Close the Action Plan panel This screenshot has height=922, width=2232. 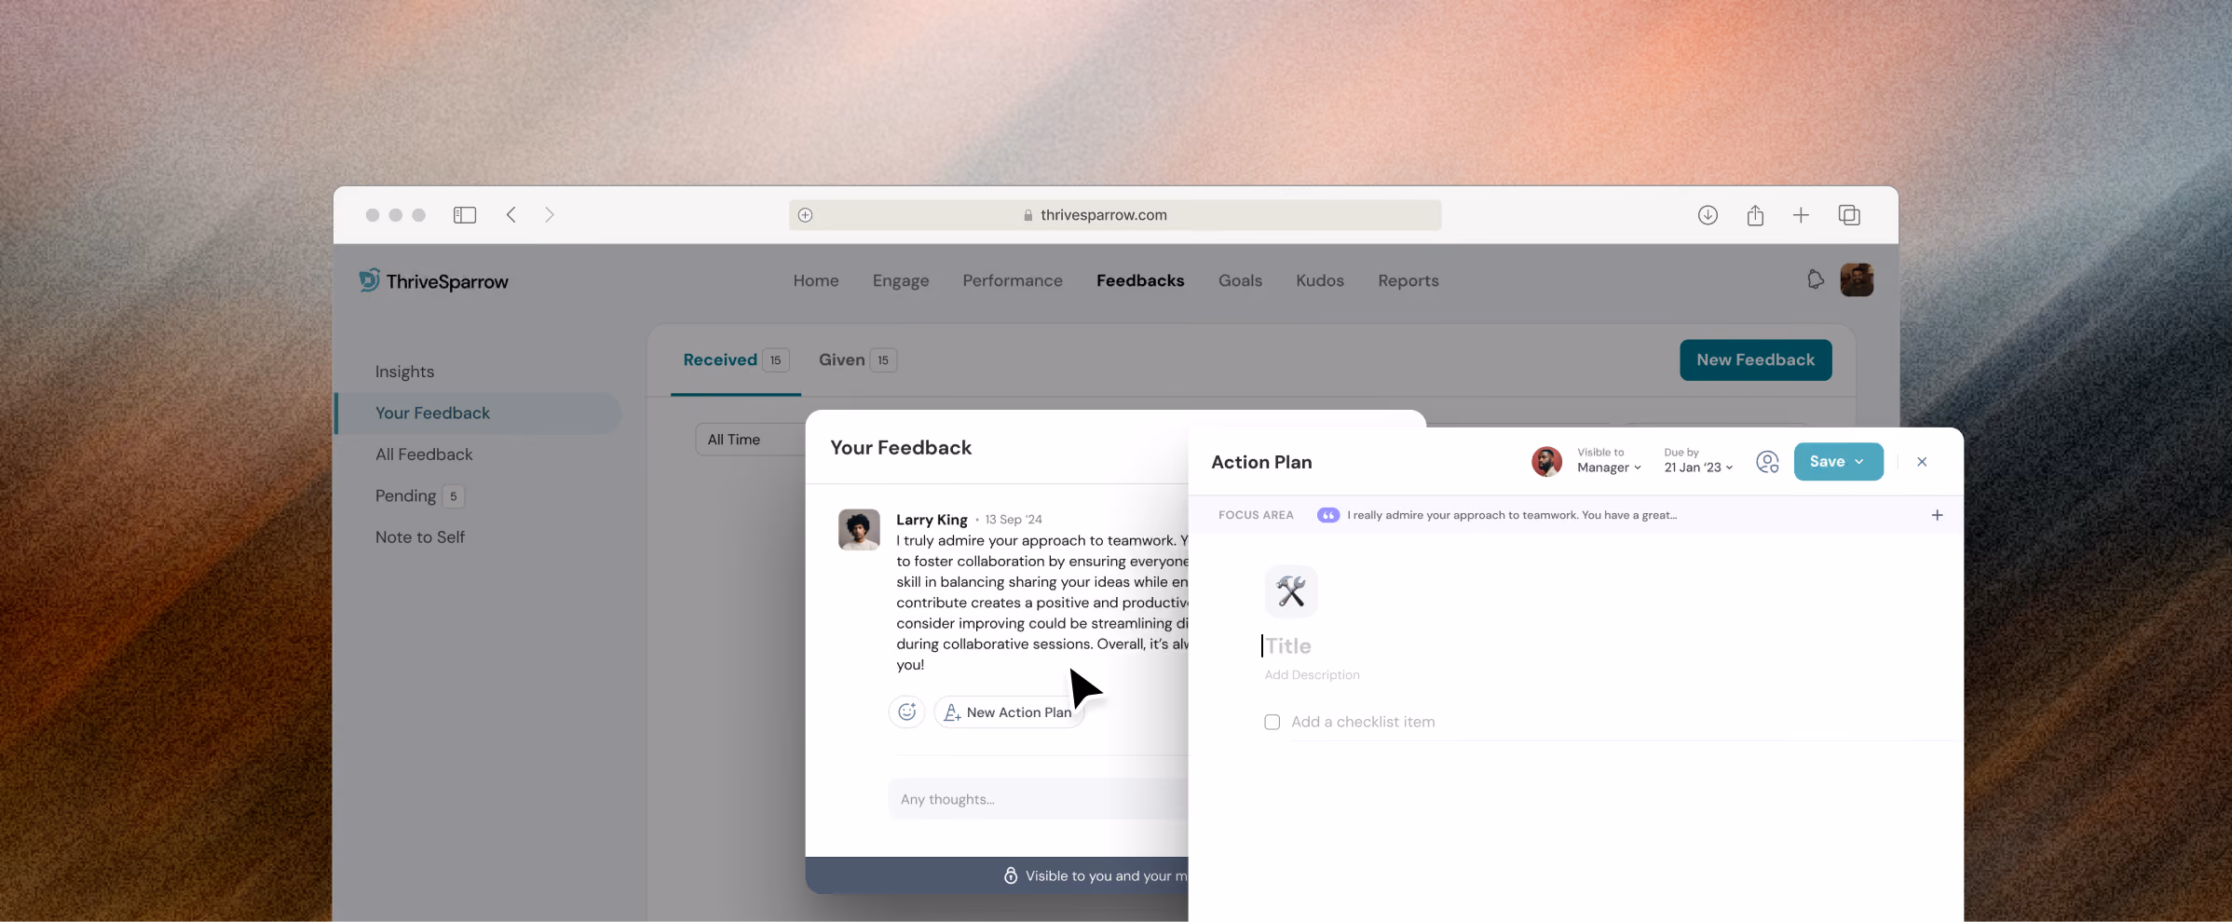pos(1922,462)
